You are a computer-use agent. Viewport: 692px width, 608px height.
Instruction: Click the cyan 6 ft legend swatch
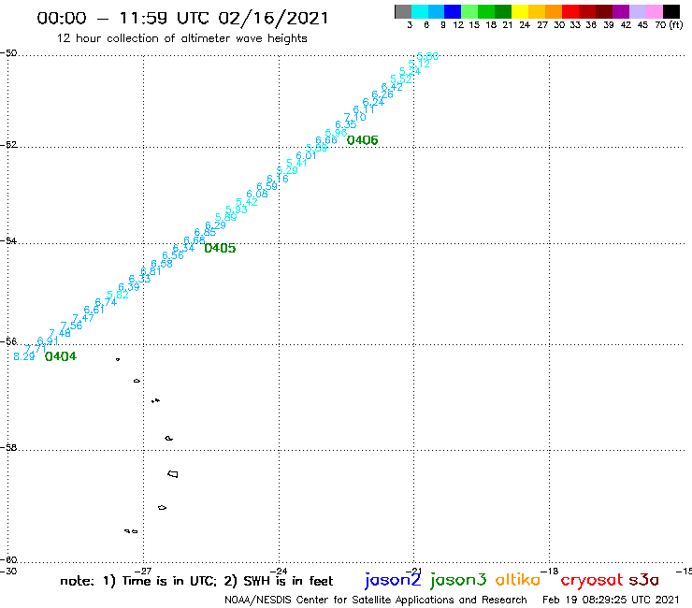click(420, 11)
